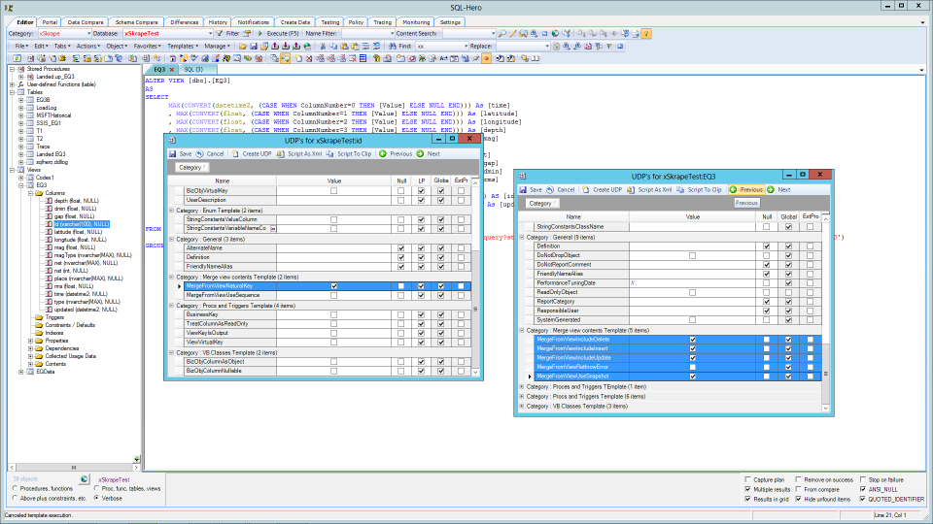Open the File menu
Screen dimensions: 933x524
[x=21, y=46]
